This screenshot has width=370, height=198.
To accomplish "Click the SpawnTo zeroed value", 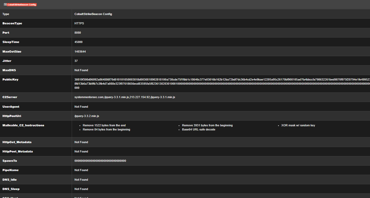I will click(100, 161).
